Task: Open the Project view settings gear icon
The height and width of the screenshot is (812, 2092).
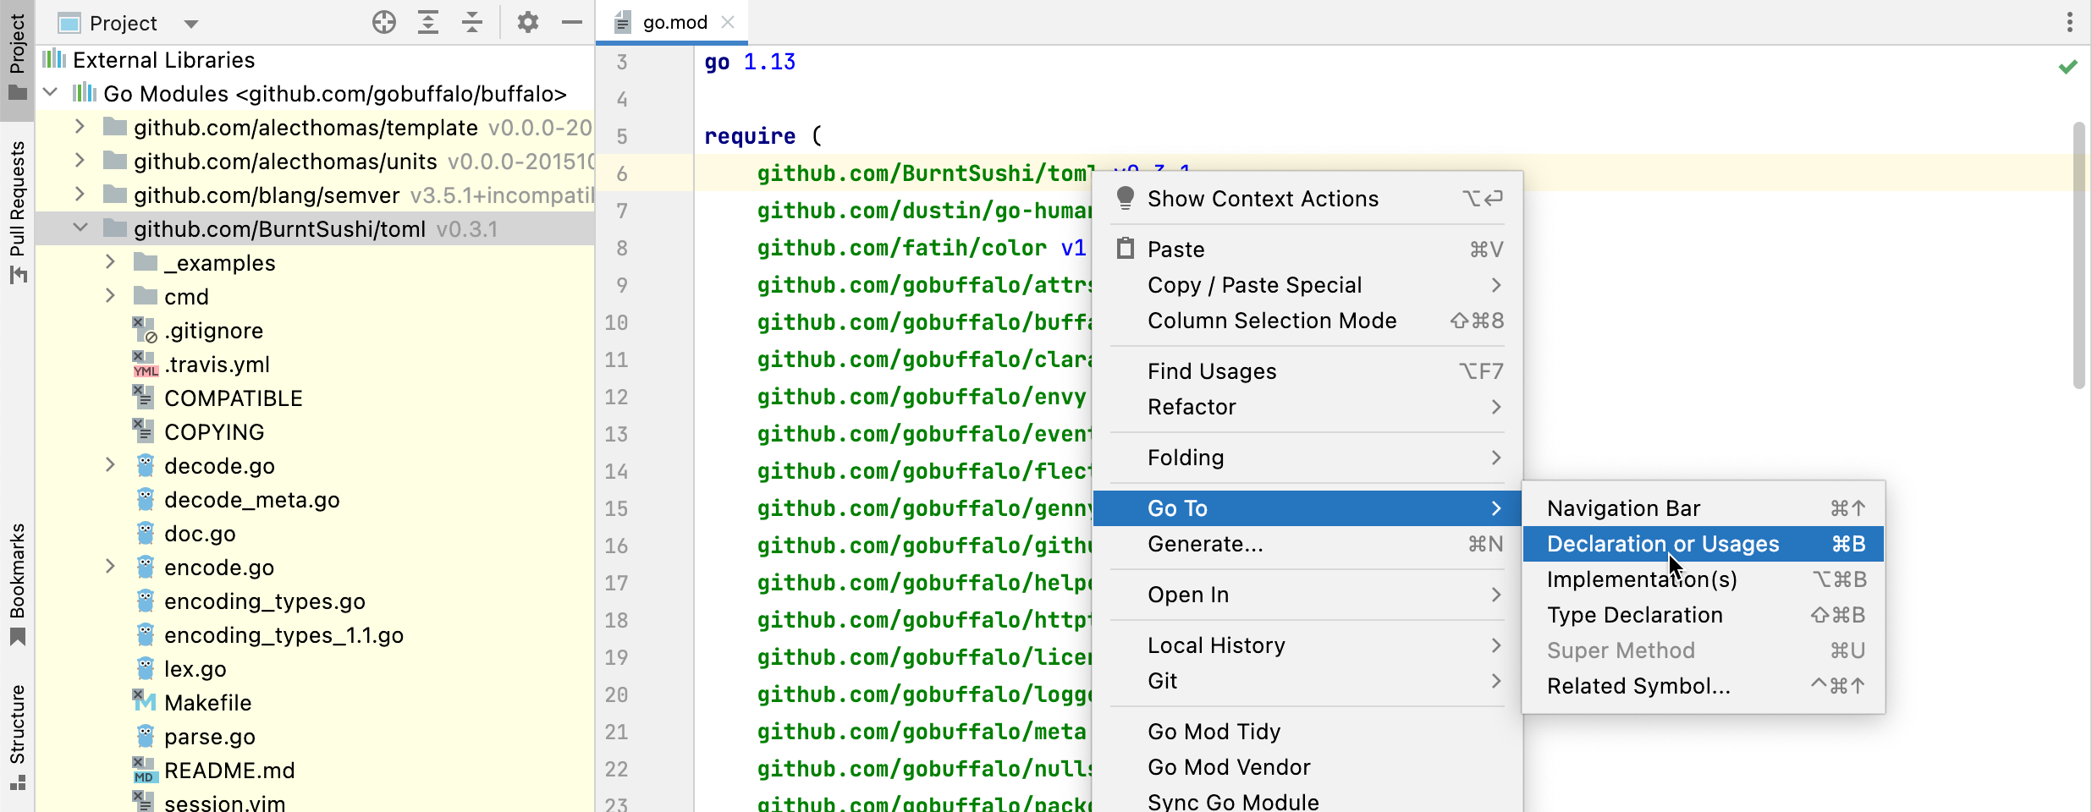Action: [527, 22]
